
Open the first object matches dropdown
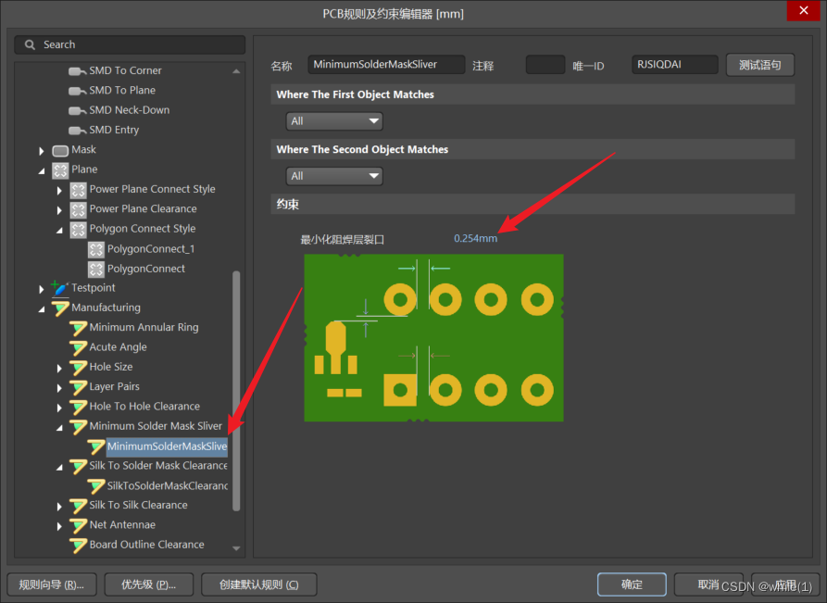point(334,121)
